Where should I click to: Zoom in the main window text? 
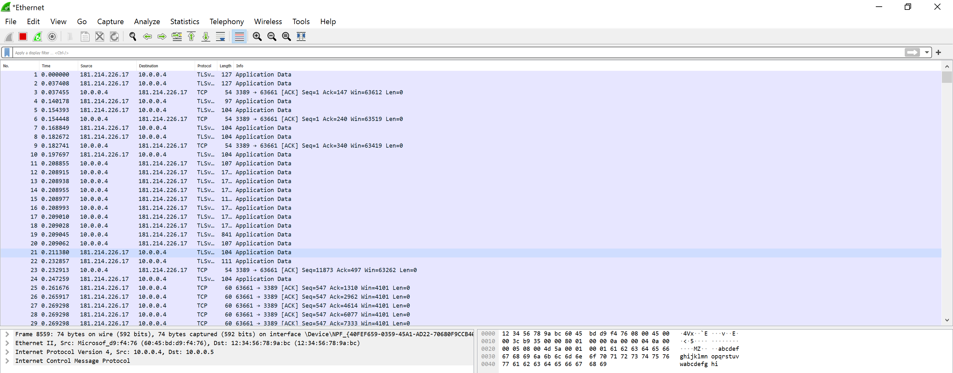point(257,37)
